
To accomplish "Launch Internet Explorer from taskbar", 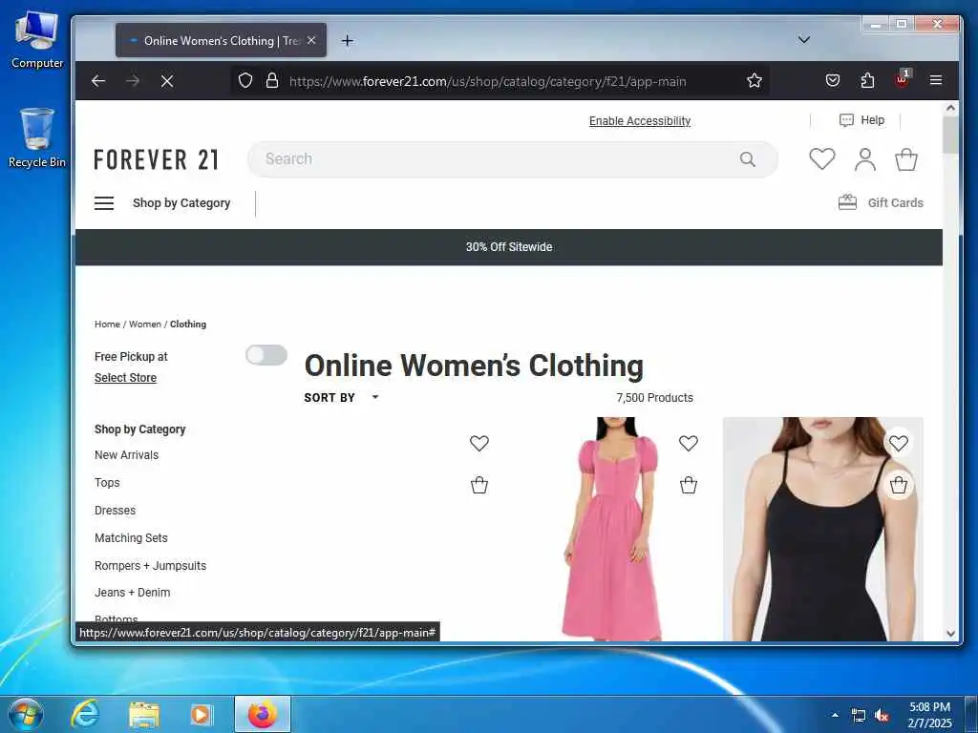I will (85, 714).
